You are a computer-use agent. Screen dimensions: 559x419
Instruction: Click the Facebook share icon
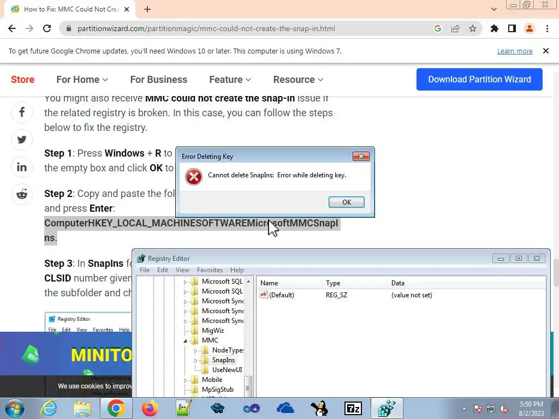(x=22, y=112)
